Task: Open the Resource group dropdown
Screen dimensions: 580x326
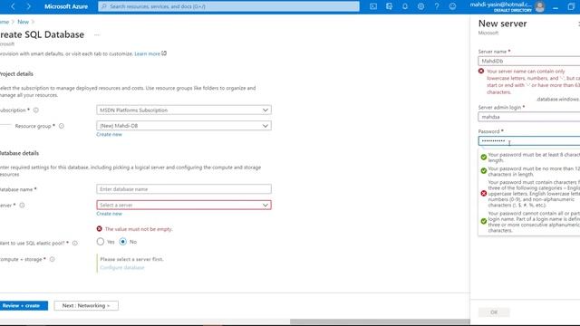Action: (x=184, y=126)
